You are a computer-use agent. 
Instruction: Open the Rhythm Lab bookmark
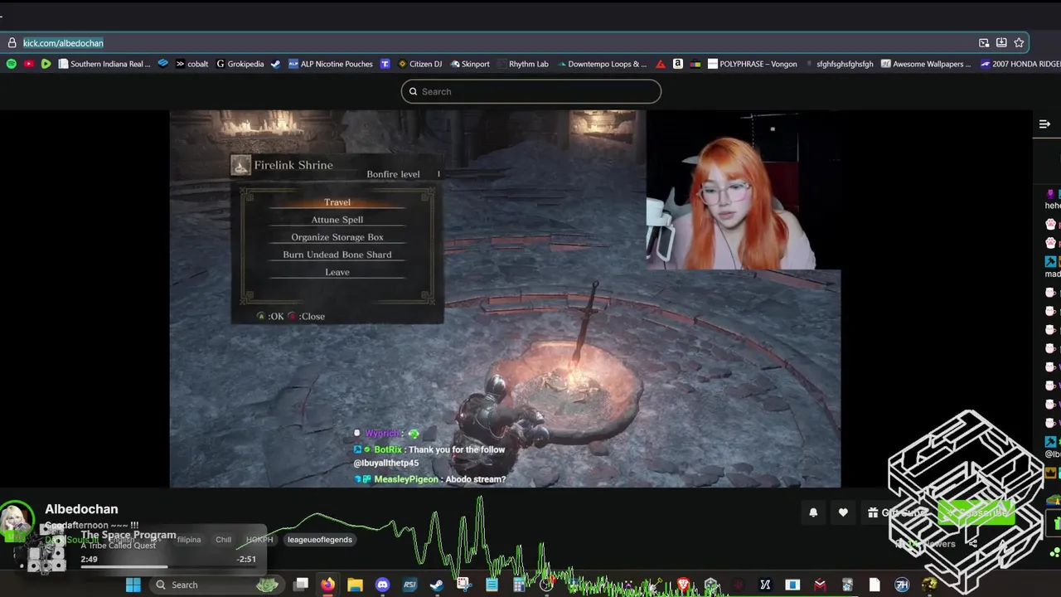pos(522,64)
